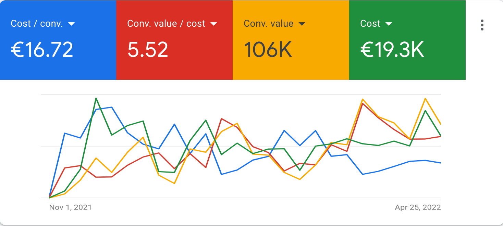The height and width of the screenshot is (226, 503).
Task: Click the "Conv. value / cost" label text
Action: tap(166, 24)
